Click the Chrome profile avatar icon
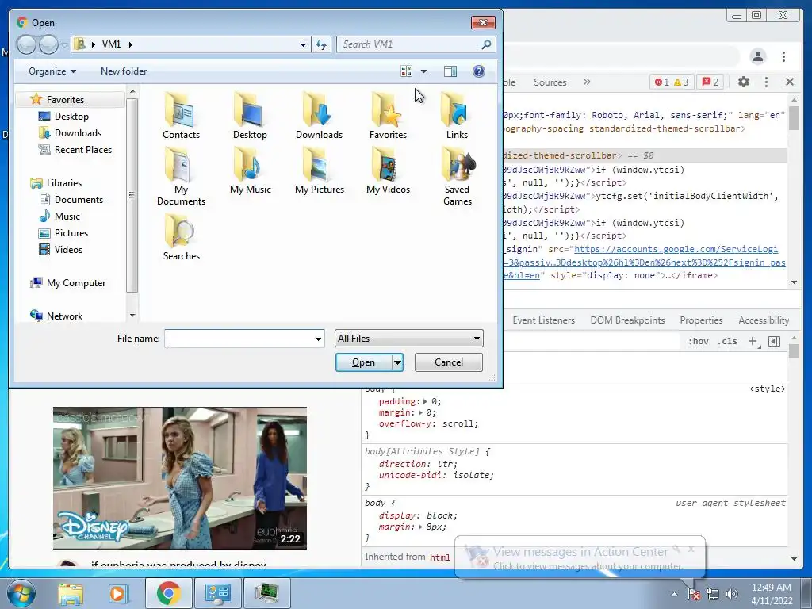Screen dimensions: 812x609 [758, 56]
